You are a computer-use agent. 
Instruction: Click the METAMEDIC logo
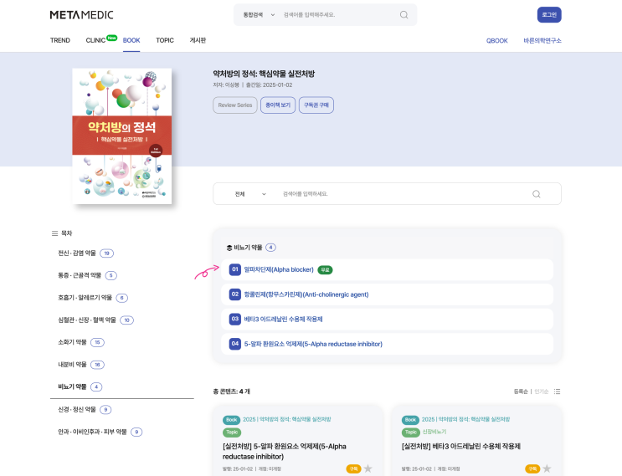click(81, 15)
